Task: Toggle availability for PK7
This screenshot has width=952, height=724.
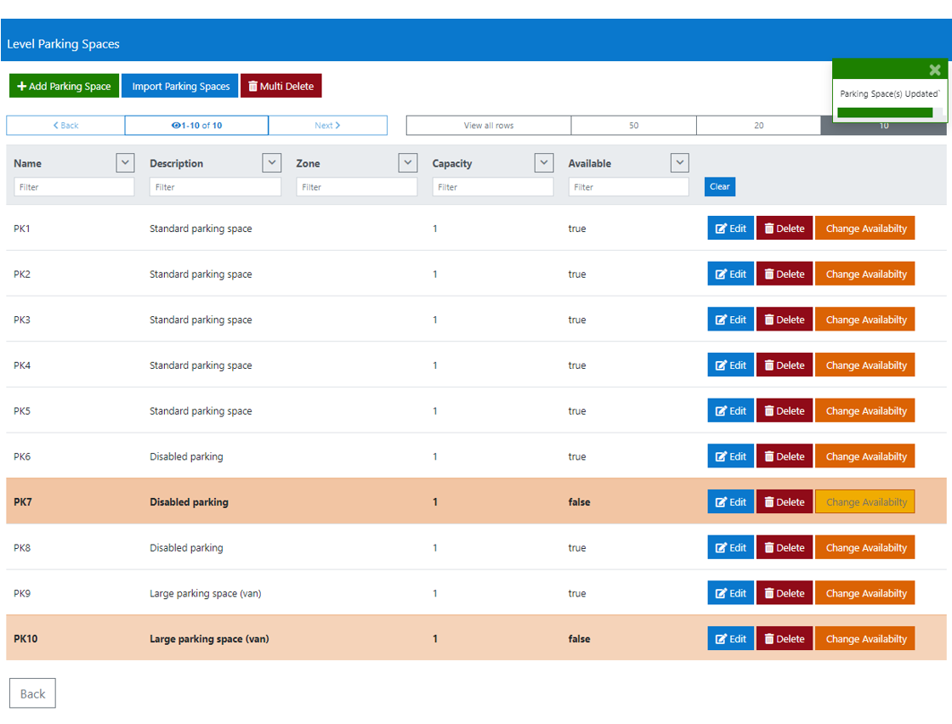Action: click(864, 502)
